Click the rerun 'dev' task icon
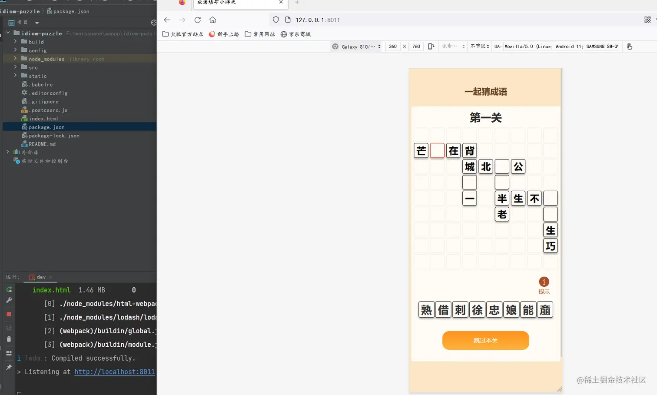 pos(9,290)
